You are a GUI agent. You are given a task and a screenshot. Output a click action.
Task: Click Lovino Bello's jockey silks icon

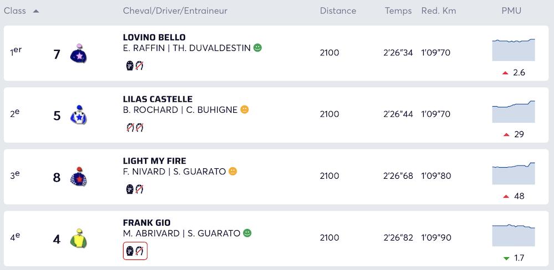(x=79, y=54)
